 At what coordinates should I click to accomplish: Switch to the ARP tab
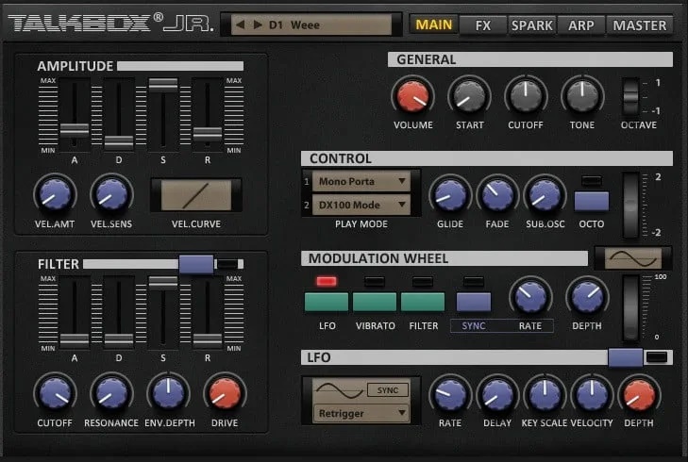click(x=581, y=25)
